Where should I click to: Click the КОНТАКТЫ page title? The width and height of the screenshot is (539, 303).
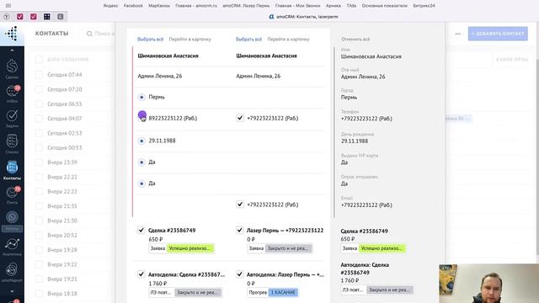point(52,34)
